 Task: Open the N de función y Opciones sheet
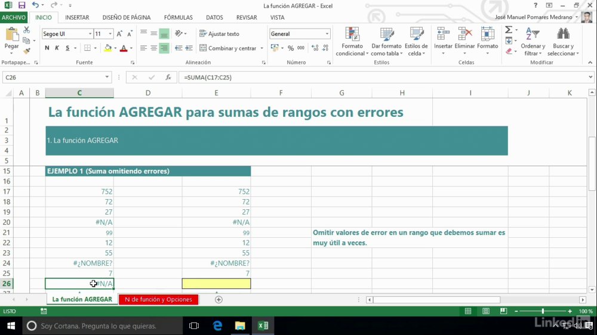coord(158,300)
